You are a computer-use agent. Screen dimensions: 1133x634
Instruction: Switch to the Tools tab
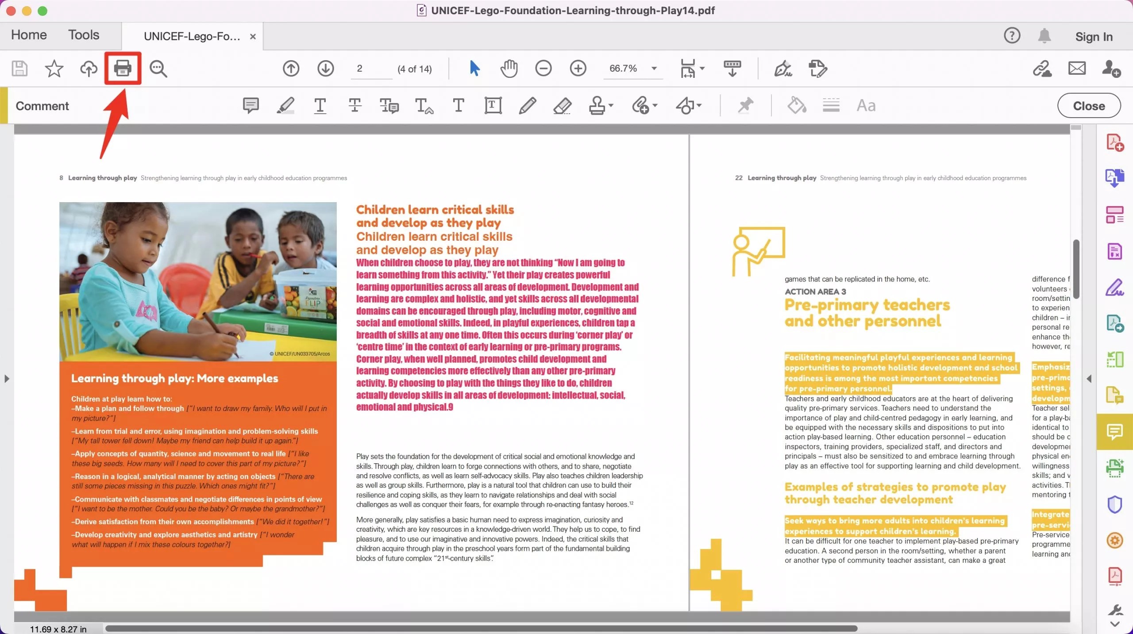[x=84, y=35]
